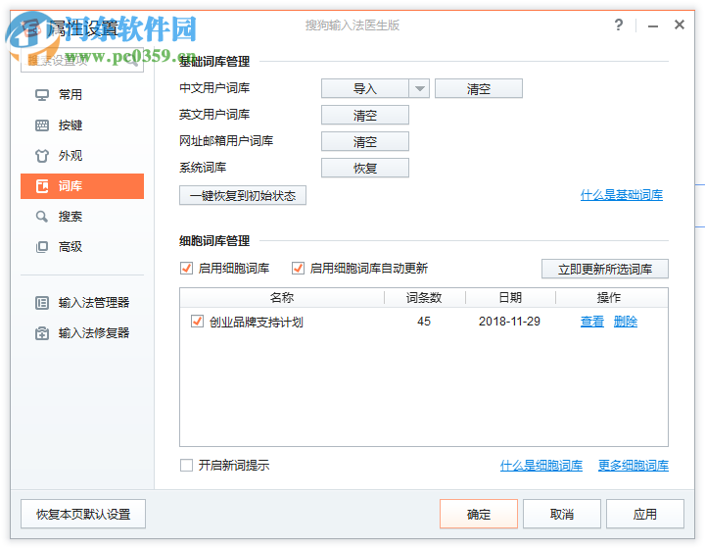Click 清空 for 中文用户词库
The width and height of the screenshot is (705, 549).
tap(479, 88)
